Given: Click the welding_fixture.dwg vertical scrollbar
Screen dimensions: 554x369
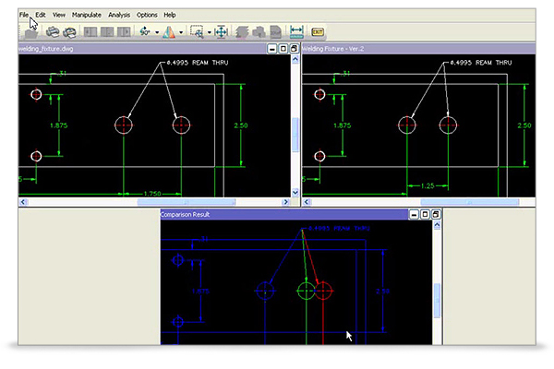Looking at the screenshot, I should click(295, 129).
